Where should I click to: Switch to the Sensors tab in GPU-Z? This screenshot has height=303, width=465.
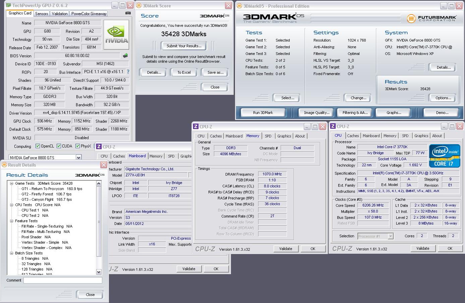click(x=42, y=13)
